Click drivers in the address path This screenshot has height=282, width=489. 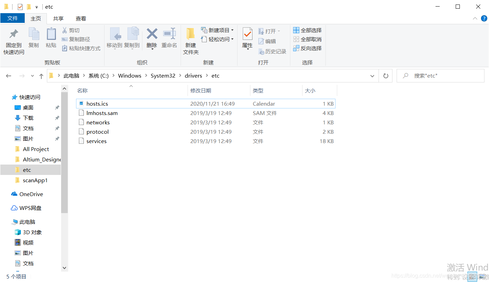(193, 76)
